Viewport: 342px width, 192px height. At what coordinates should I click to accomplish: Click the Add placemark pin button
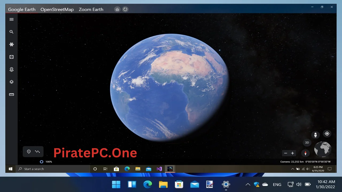coord(29,151)
